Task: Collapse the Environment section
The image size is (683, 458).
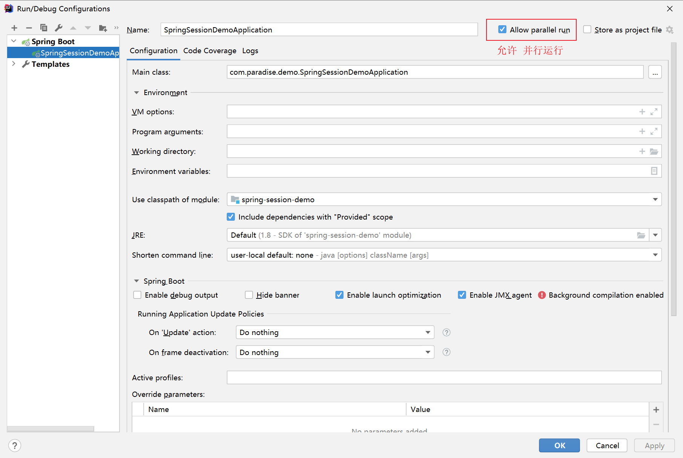Action: coord(137,92)
